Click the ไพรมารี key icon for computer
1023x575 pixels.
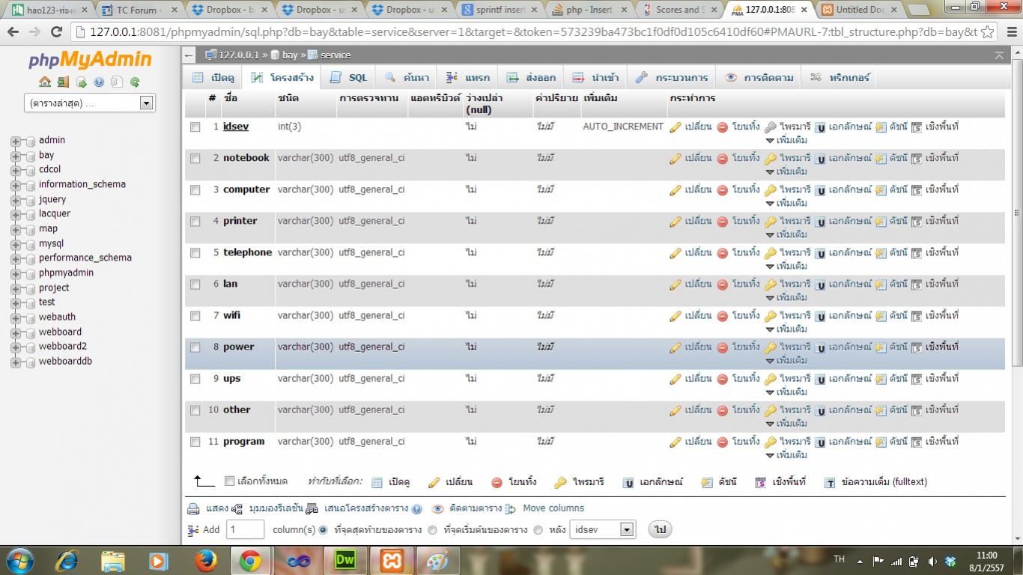pyautogui.click(x=771, y=190)
